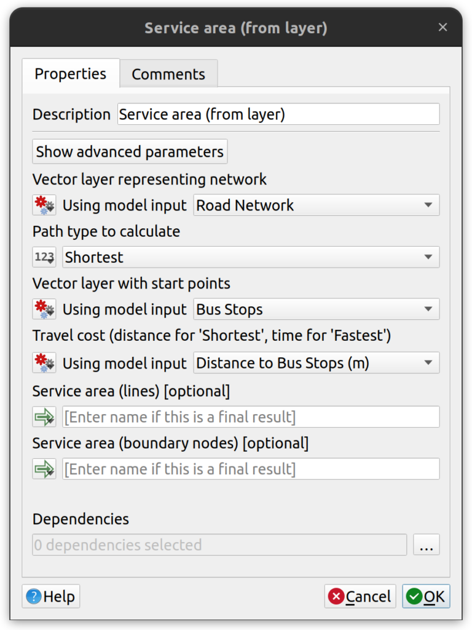
Task: Open the Distance to Bus Stops (m) dropdown
Action: 317,363
